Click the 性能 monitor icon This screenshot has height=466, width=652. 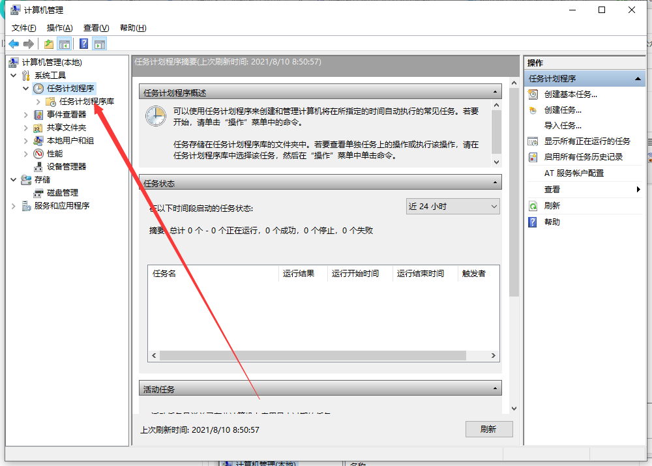[38, 154]
